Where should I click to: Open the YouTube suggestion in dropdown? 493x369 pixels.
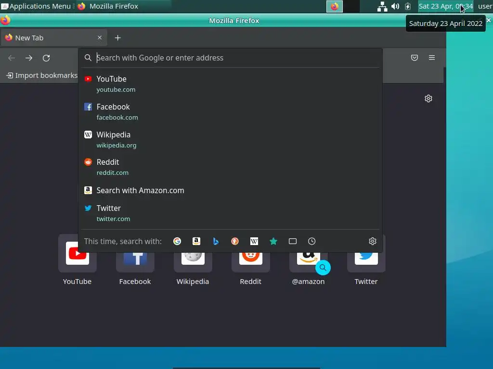click(230, 84)
